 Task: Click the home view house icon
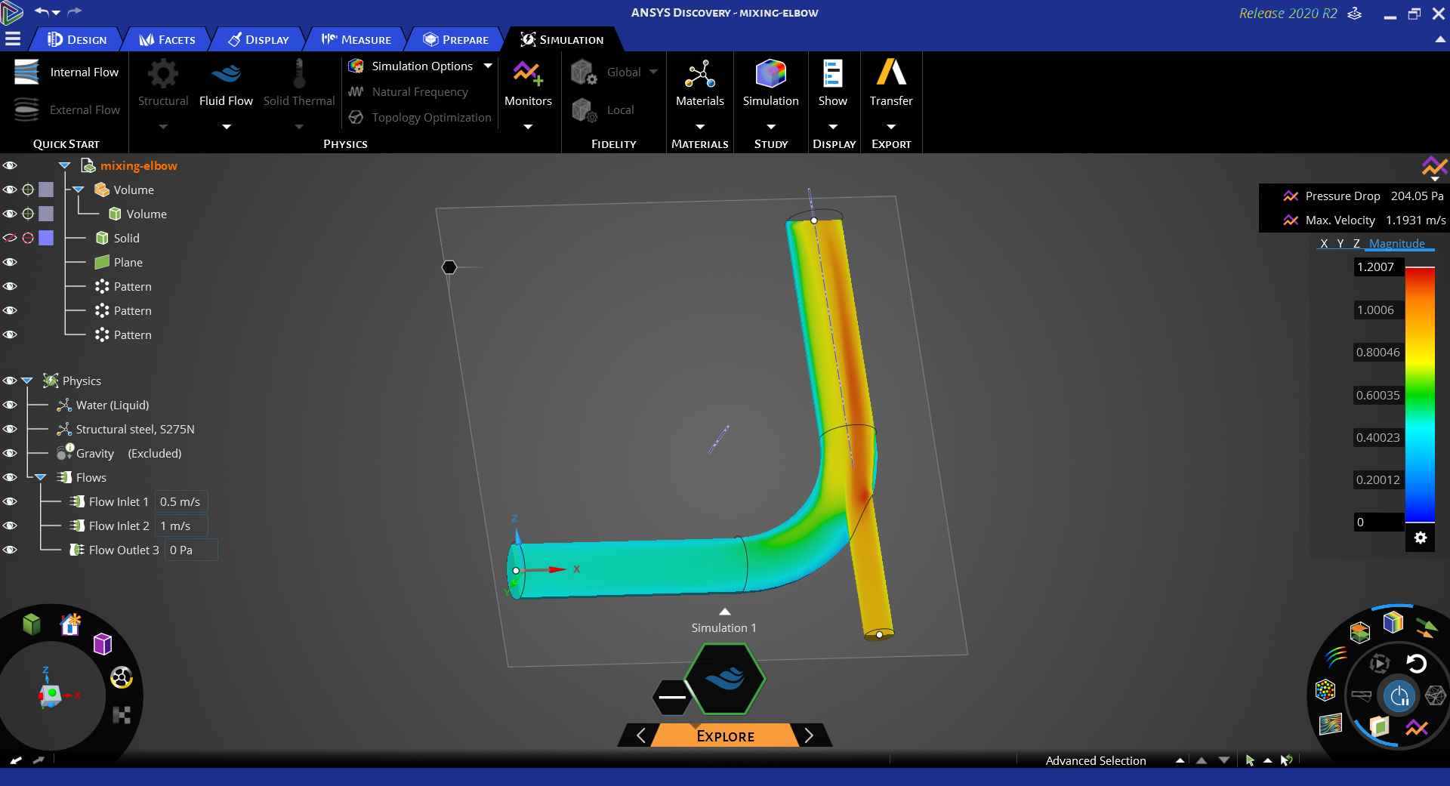tap(70, 624)
